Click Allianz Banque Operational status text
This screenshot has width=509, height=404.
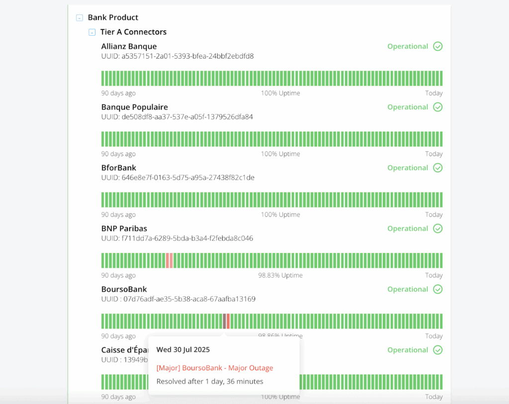pos(408,46)
